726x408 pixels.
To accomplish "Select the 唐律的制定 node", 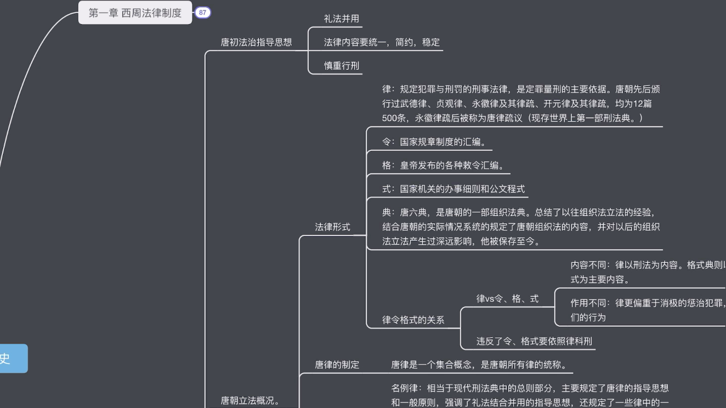I will tap(337, 365).
